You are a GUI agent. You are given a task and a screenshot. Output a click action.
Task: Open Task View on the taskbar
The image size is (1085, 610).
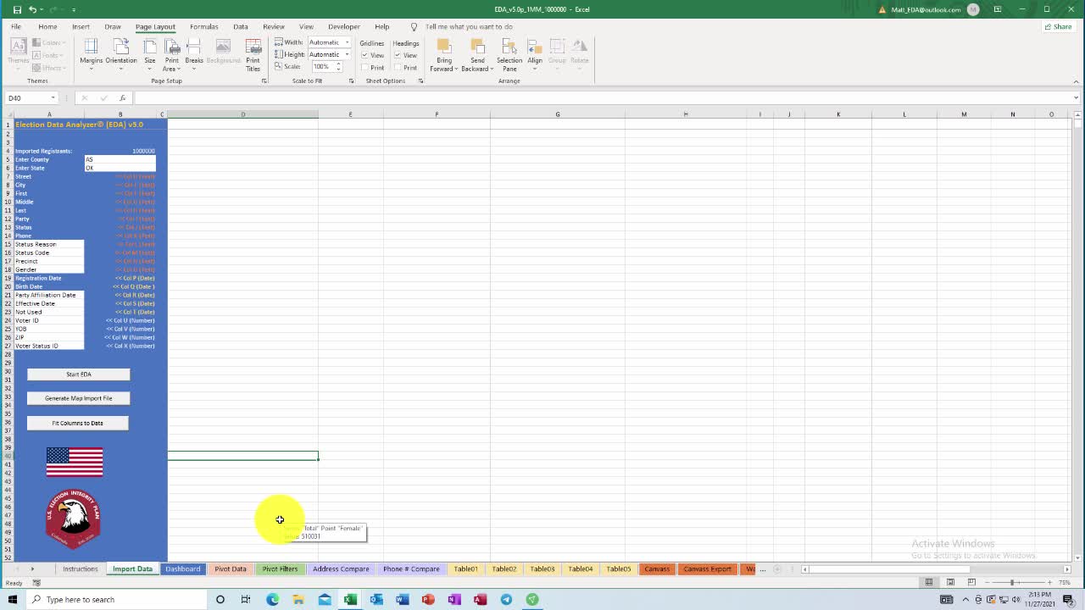pyautogui.click(x=246, y=599)
